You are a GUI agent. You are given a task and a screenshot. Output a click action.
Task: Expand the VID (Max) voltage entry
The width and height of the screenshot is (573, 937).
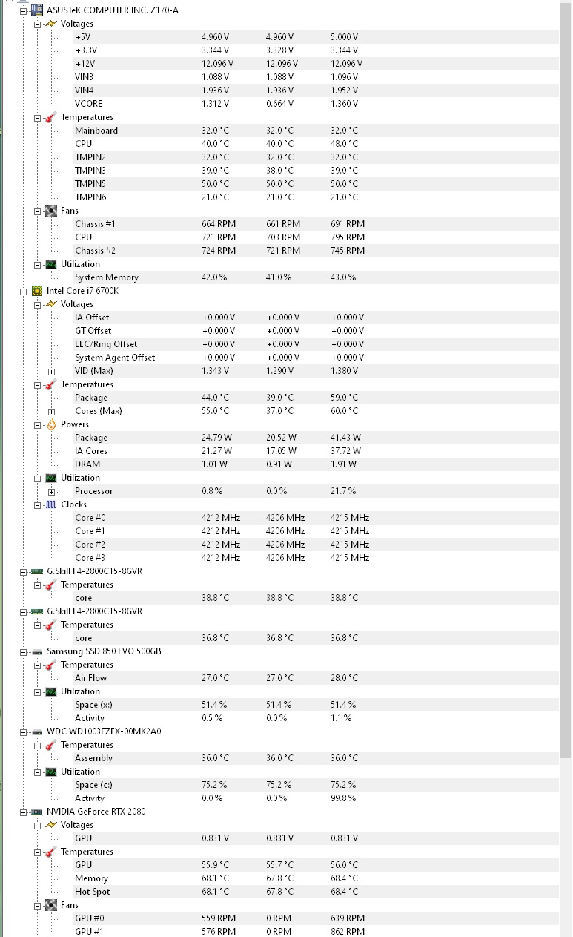coord(52,371)
